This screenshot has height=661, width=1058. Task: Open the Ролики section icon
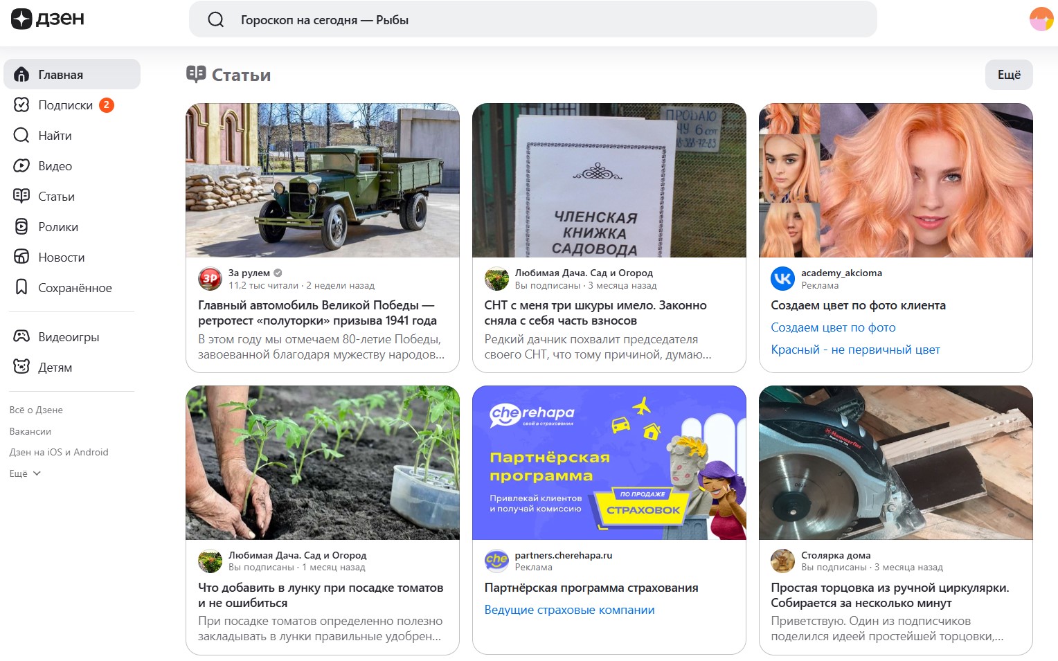[x=21, y=226]
